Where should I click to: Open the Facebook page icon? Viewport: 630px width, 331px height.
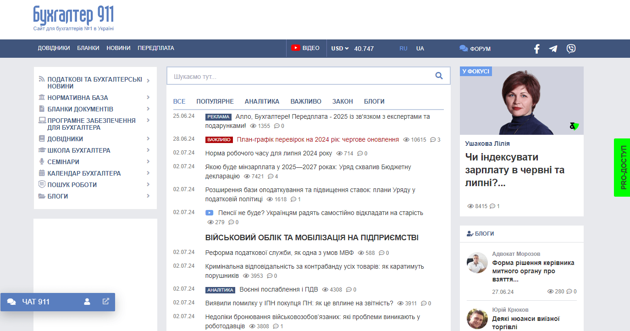pyautogui.click(x=537, y=49)
